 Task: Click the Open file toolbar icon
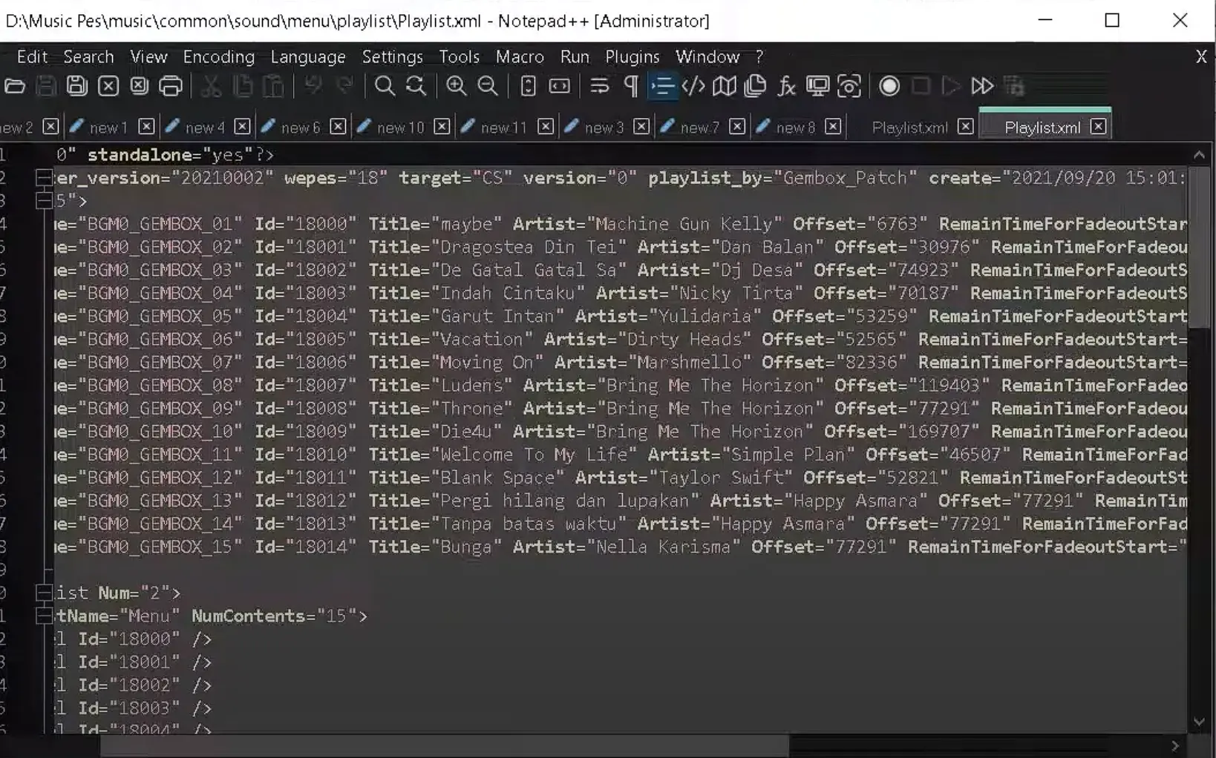[15, 87]
